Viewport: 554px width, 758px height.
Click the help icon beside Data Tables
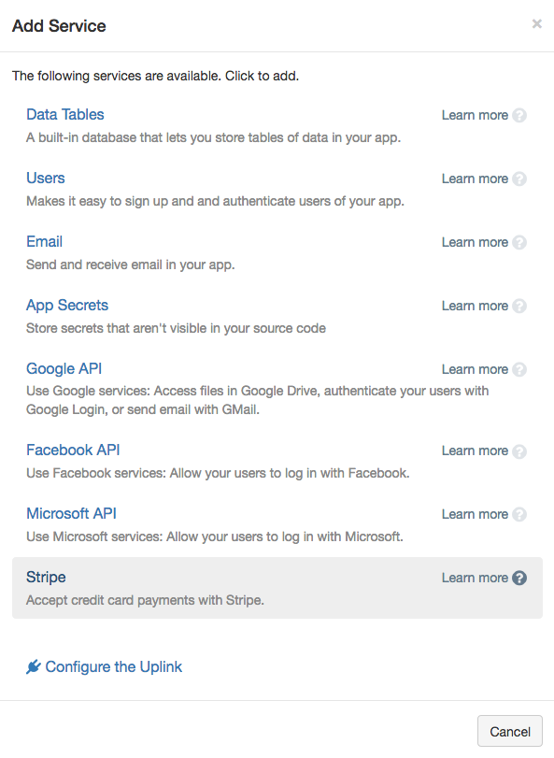[519, 116]
